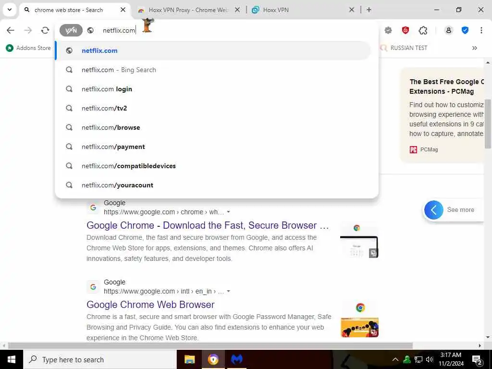Screen dimensions: 492x369
Task: Switch to chrome web store - Search tab
Action: click(69, 10)
